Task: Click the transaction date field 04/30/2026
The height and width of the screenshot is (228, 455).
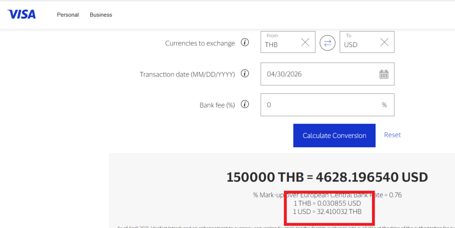Action: tap(328, 74)
